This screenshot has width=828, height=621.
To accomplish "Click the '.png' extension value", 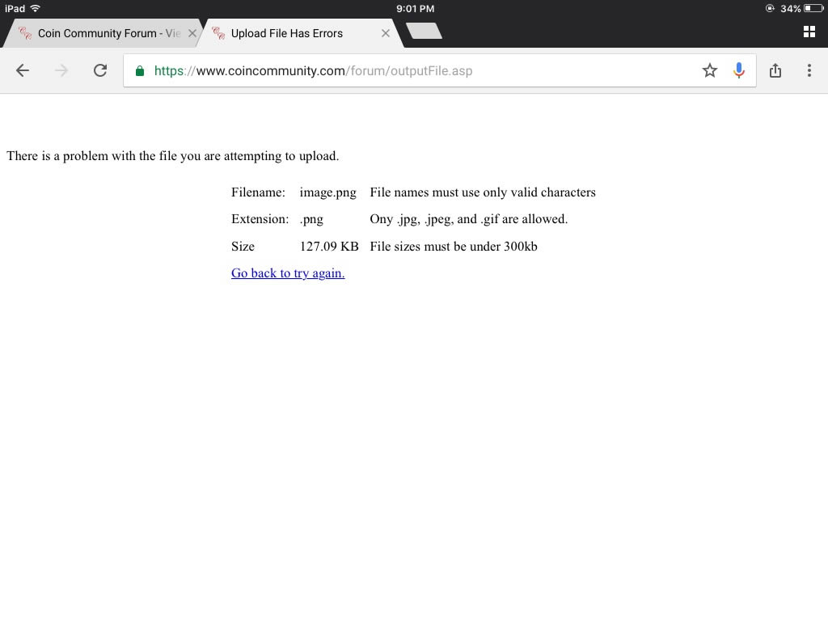I will (x=311, y=219).
